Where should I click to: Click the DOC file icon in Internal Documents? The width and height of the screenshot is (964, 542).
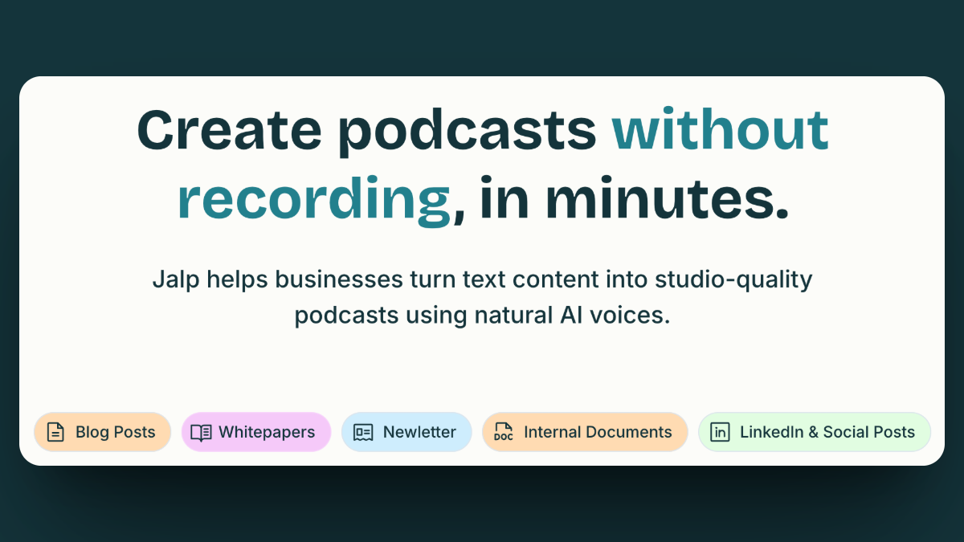point(503,432)
